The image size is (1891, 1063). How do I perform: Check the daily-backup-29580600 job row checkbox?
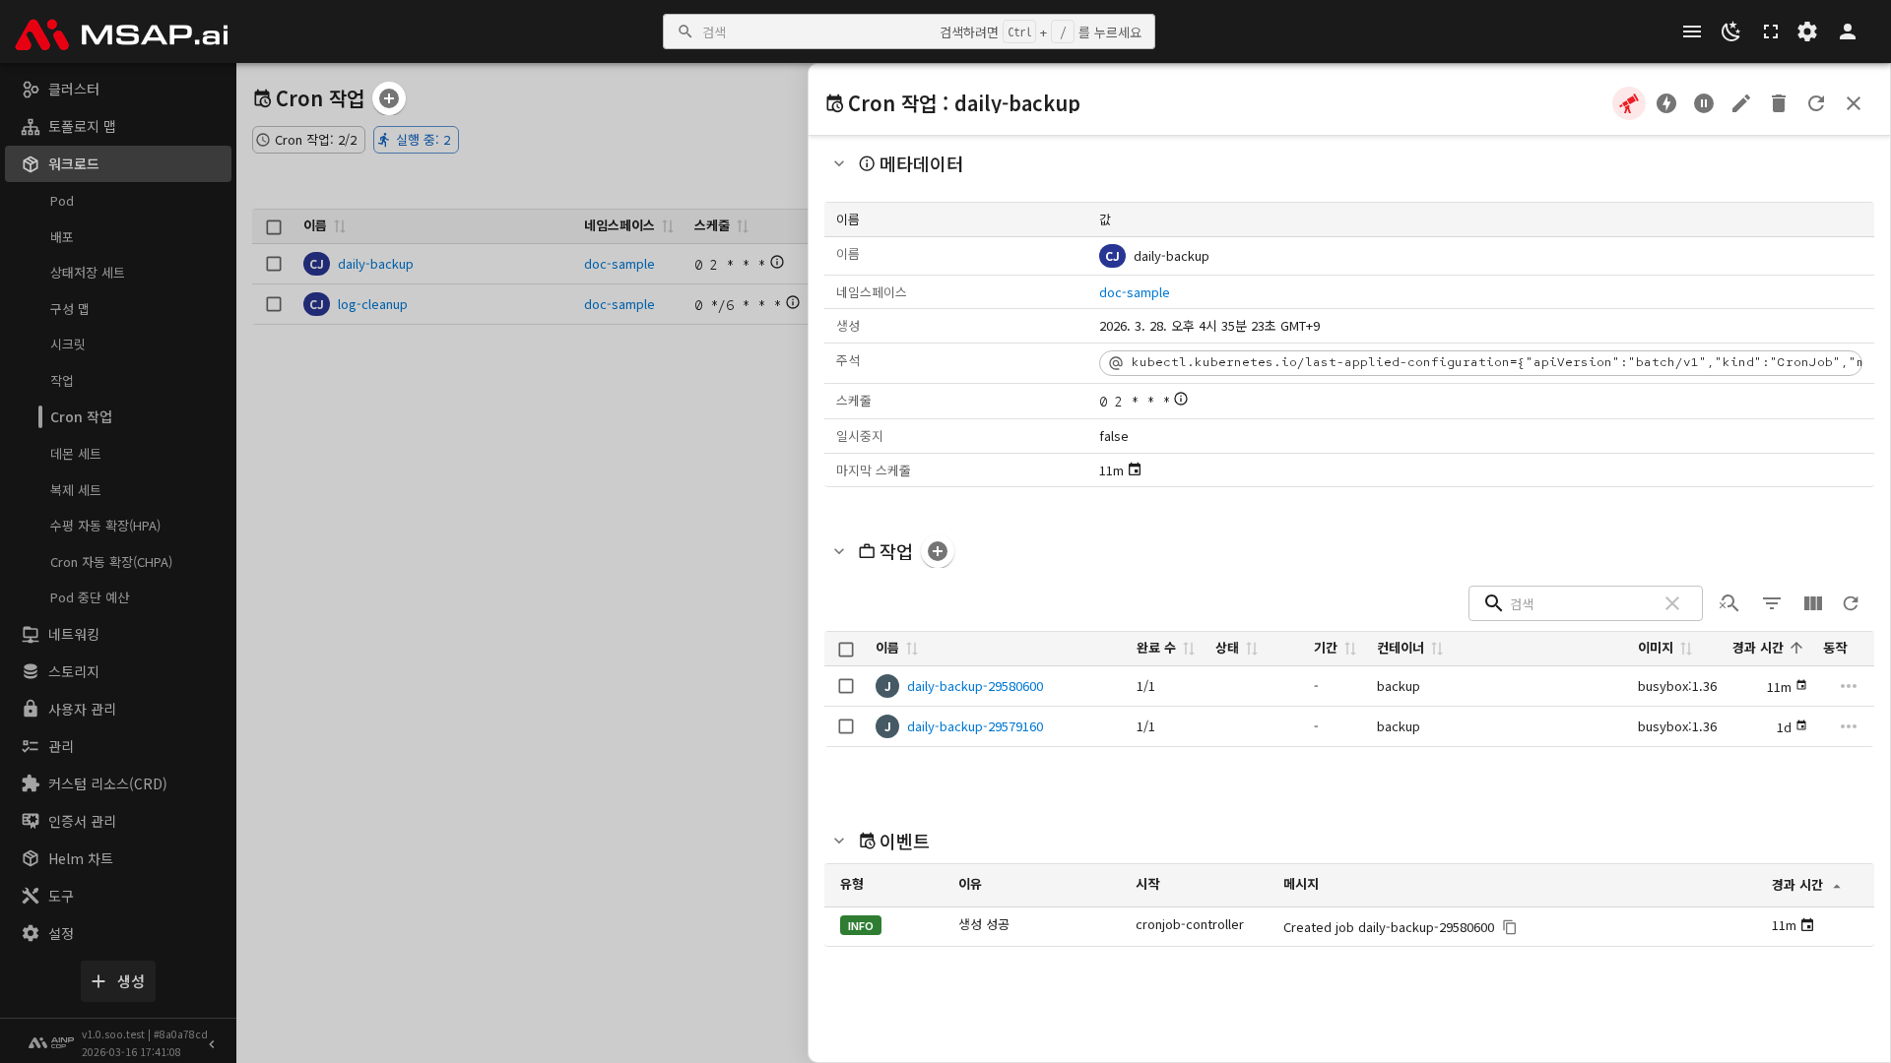click(846, 686)
